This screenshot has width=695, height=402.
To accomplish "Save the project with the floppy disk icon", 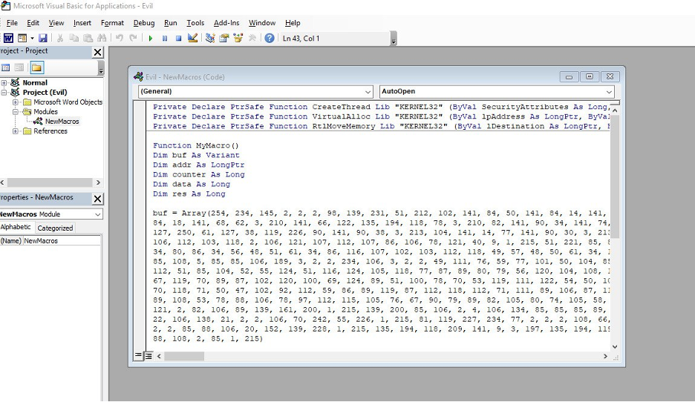I will [43, 38].
